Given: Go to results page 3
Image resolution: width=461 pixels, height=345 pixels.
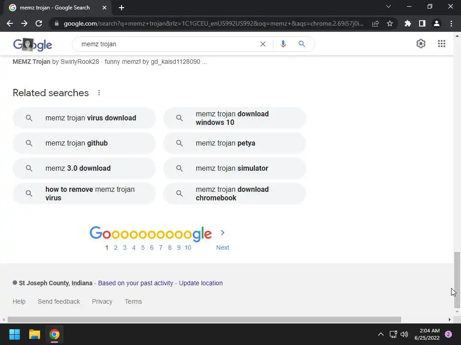Looking at the screenshot, I should [x=125, y=248].
